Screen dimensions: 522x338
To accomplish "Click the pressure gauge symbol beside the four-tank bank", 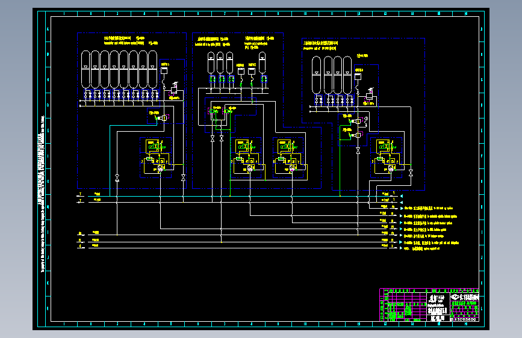I will (x=358, y=76).
